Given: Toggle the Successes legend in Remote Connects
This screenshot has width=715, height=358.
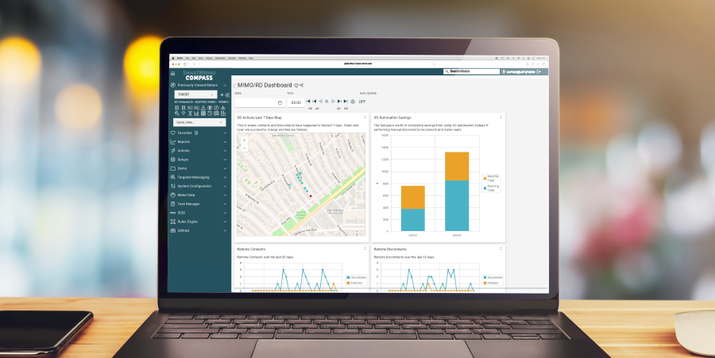Looking at the screenshot, I should pyautogui.click(x=356, y=277).
